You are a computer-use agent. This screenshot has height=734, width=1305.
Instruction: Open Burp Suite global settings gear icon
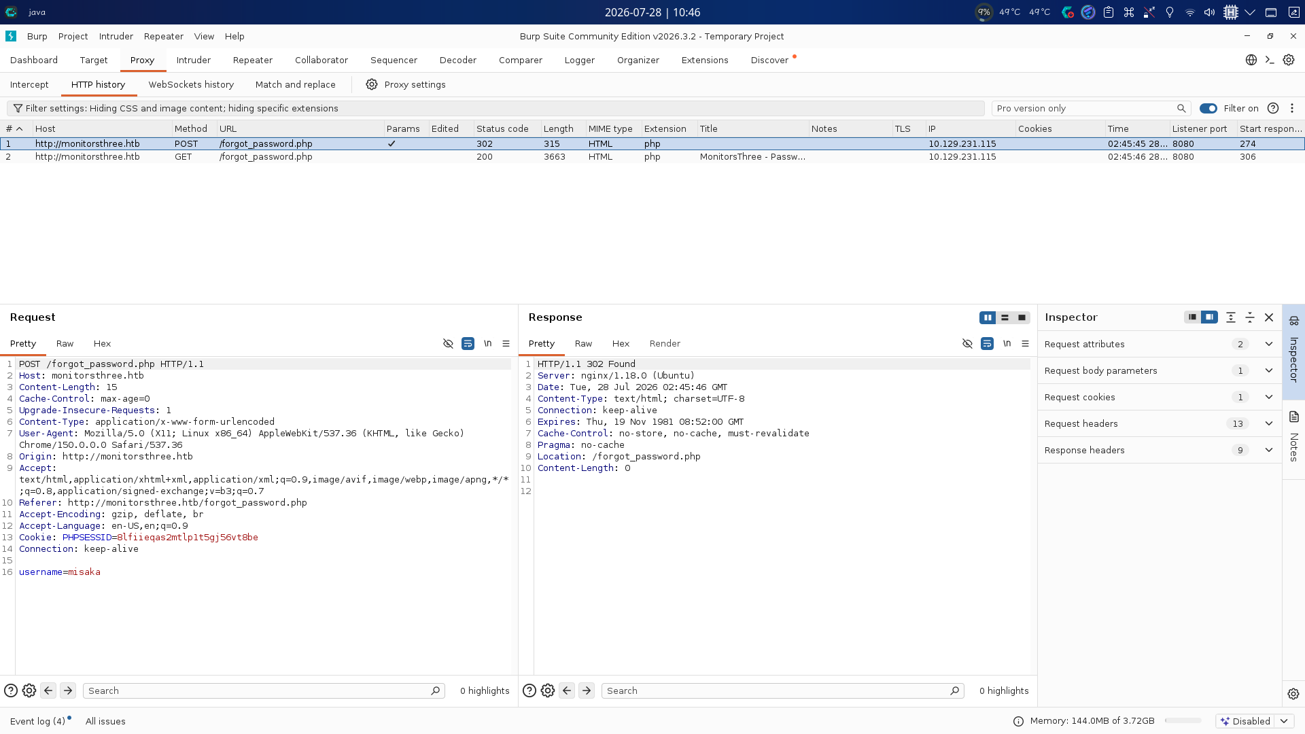click(x=1289, y=60)
